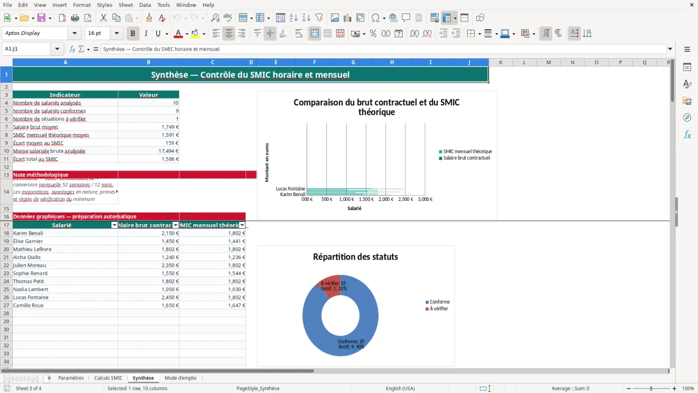Open the Sidebar Properties panel icon
Viewport: 698px width, 393px height.
click(687, 67)
